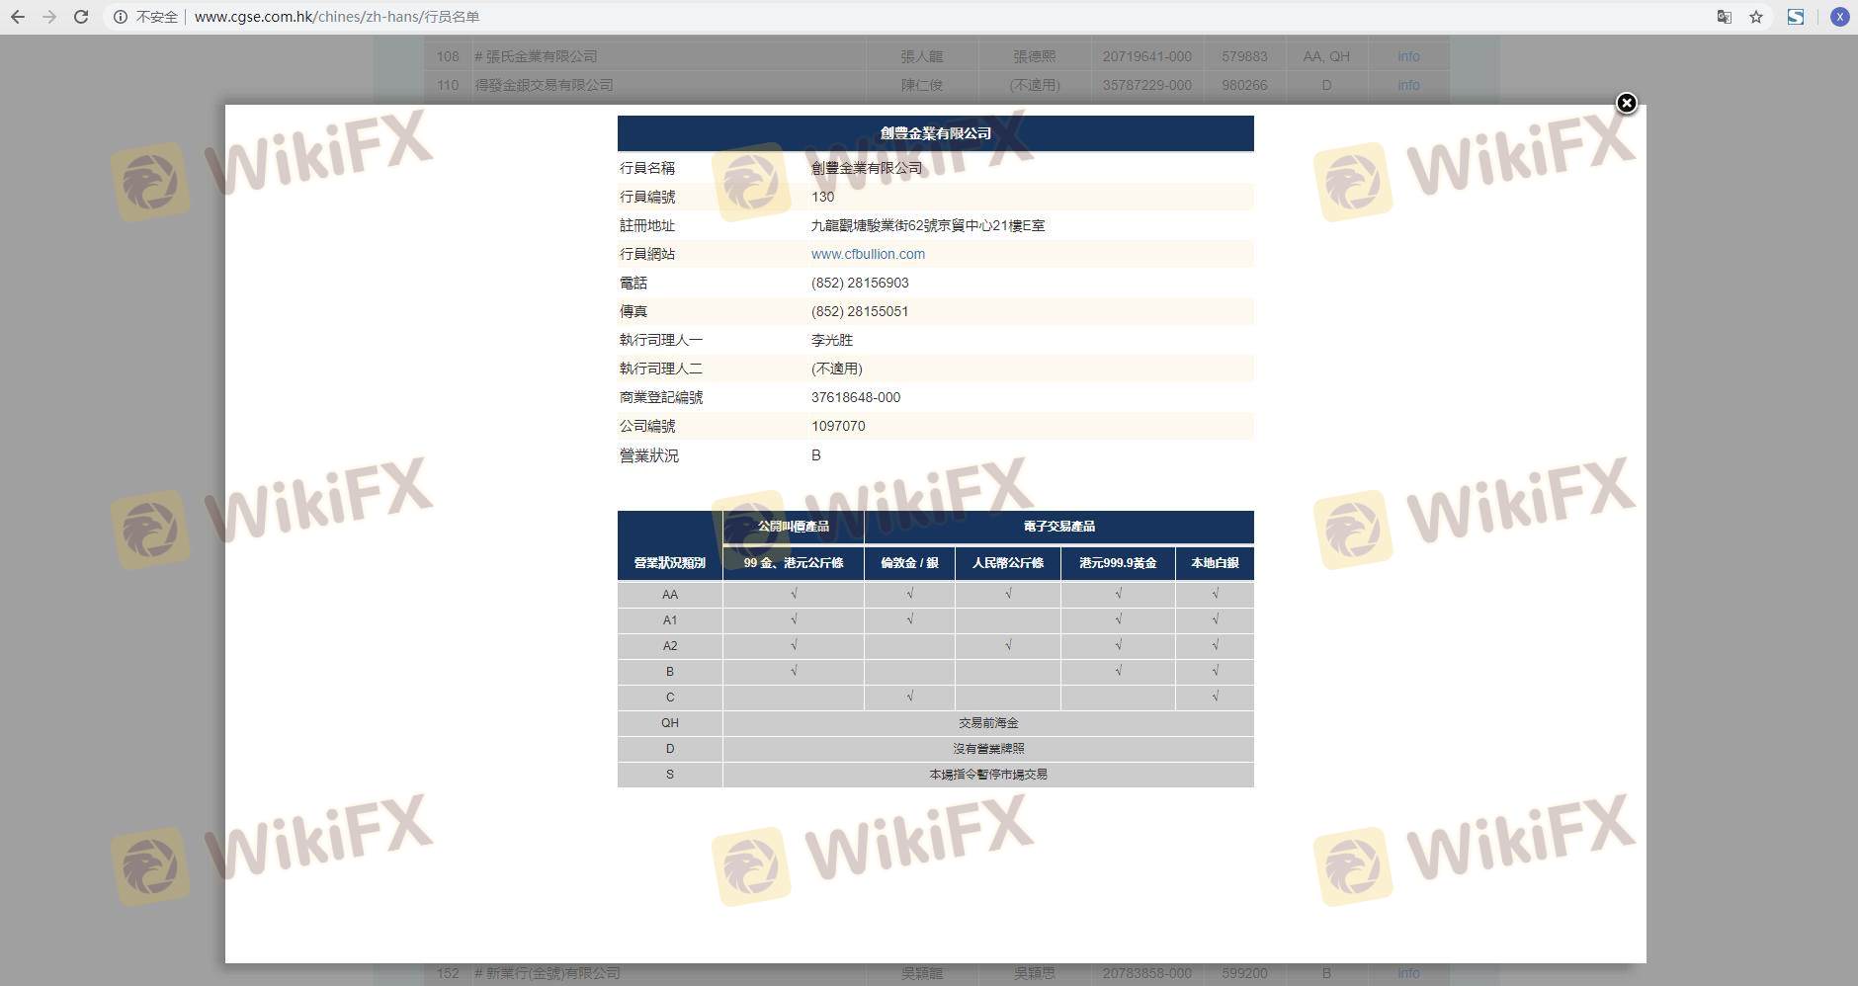Click the 電子交易產品 group header
This screenshot has width=1858, height=986.
click(x=1059, y=527)
